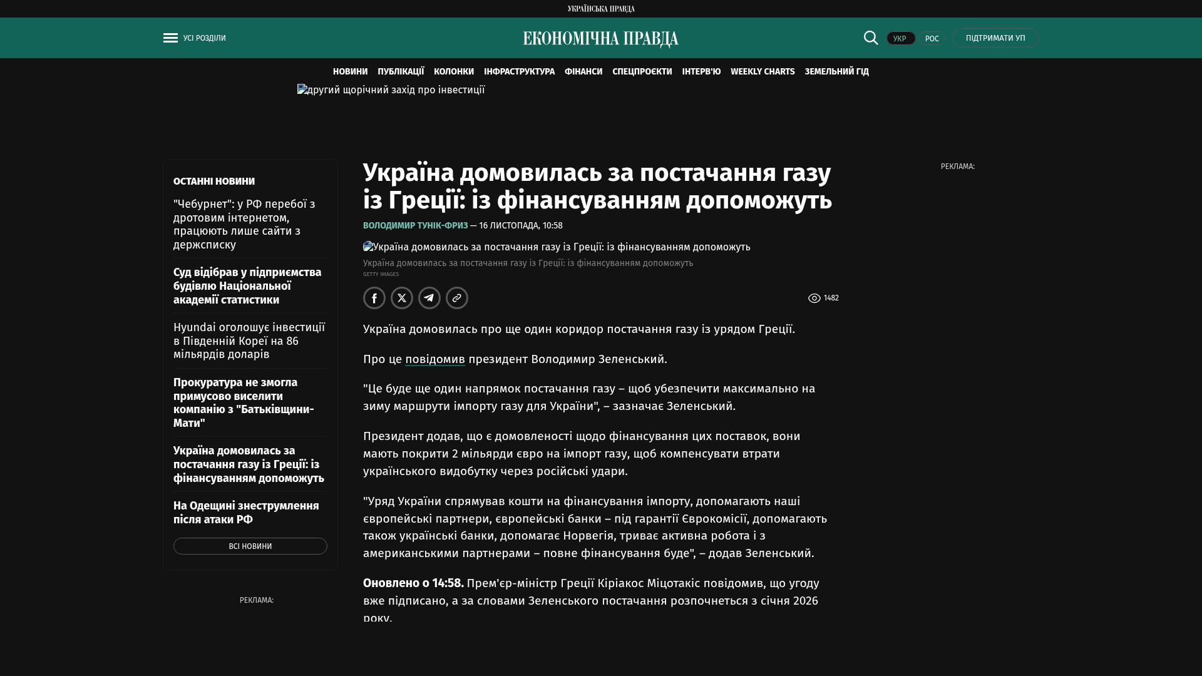The image size is (1202, 676).
Task: Click the Економічна правда site logo
Action: (x=600, y=39)
